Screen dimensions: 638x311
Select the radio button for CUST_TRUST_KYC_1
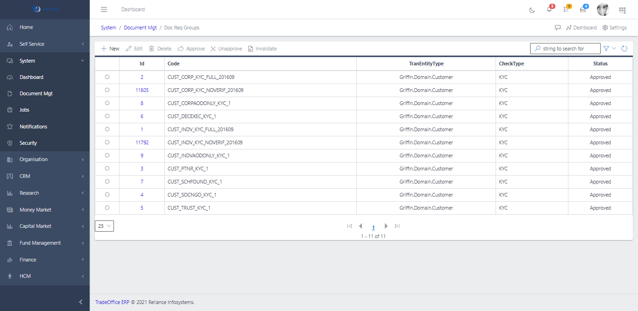pyautogui.click(x=107, y=208)
